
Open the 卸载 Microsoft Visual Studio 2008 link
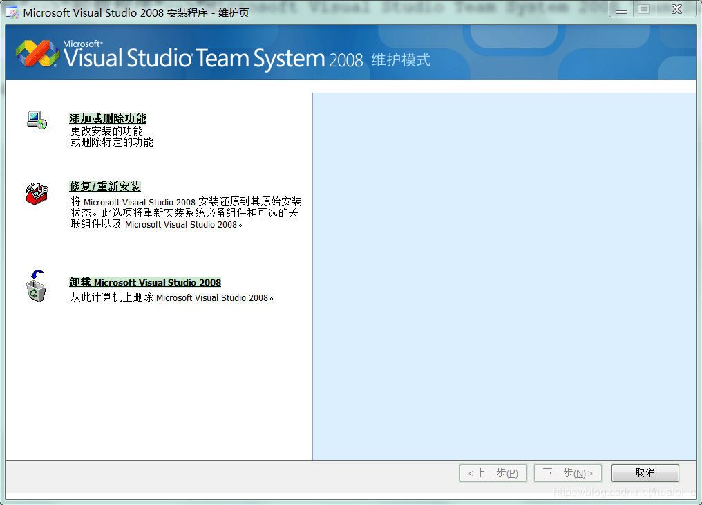click(x=145, y=282)
